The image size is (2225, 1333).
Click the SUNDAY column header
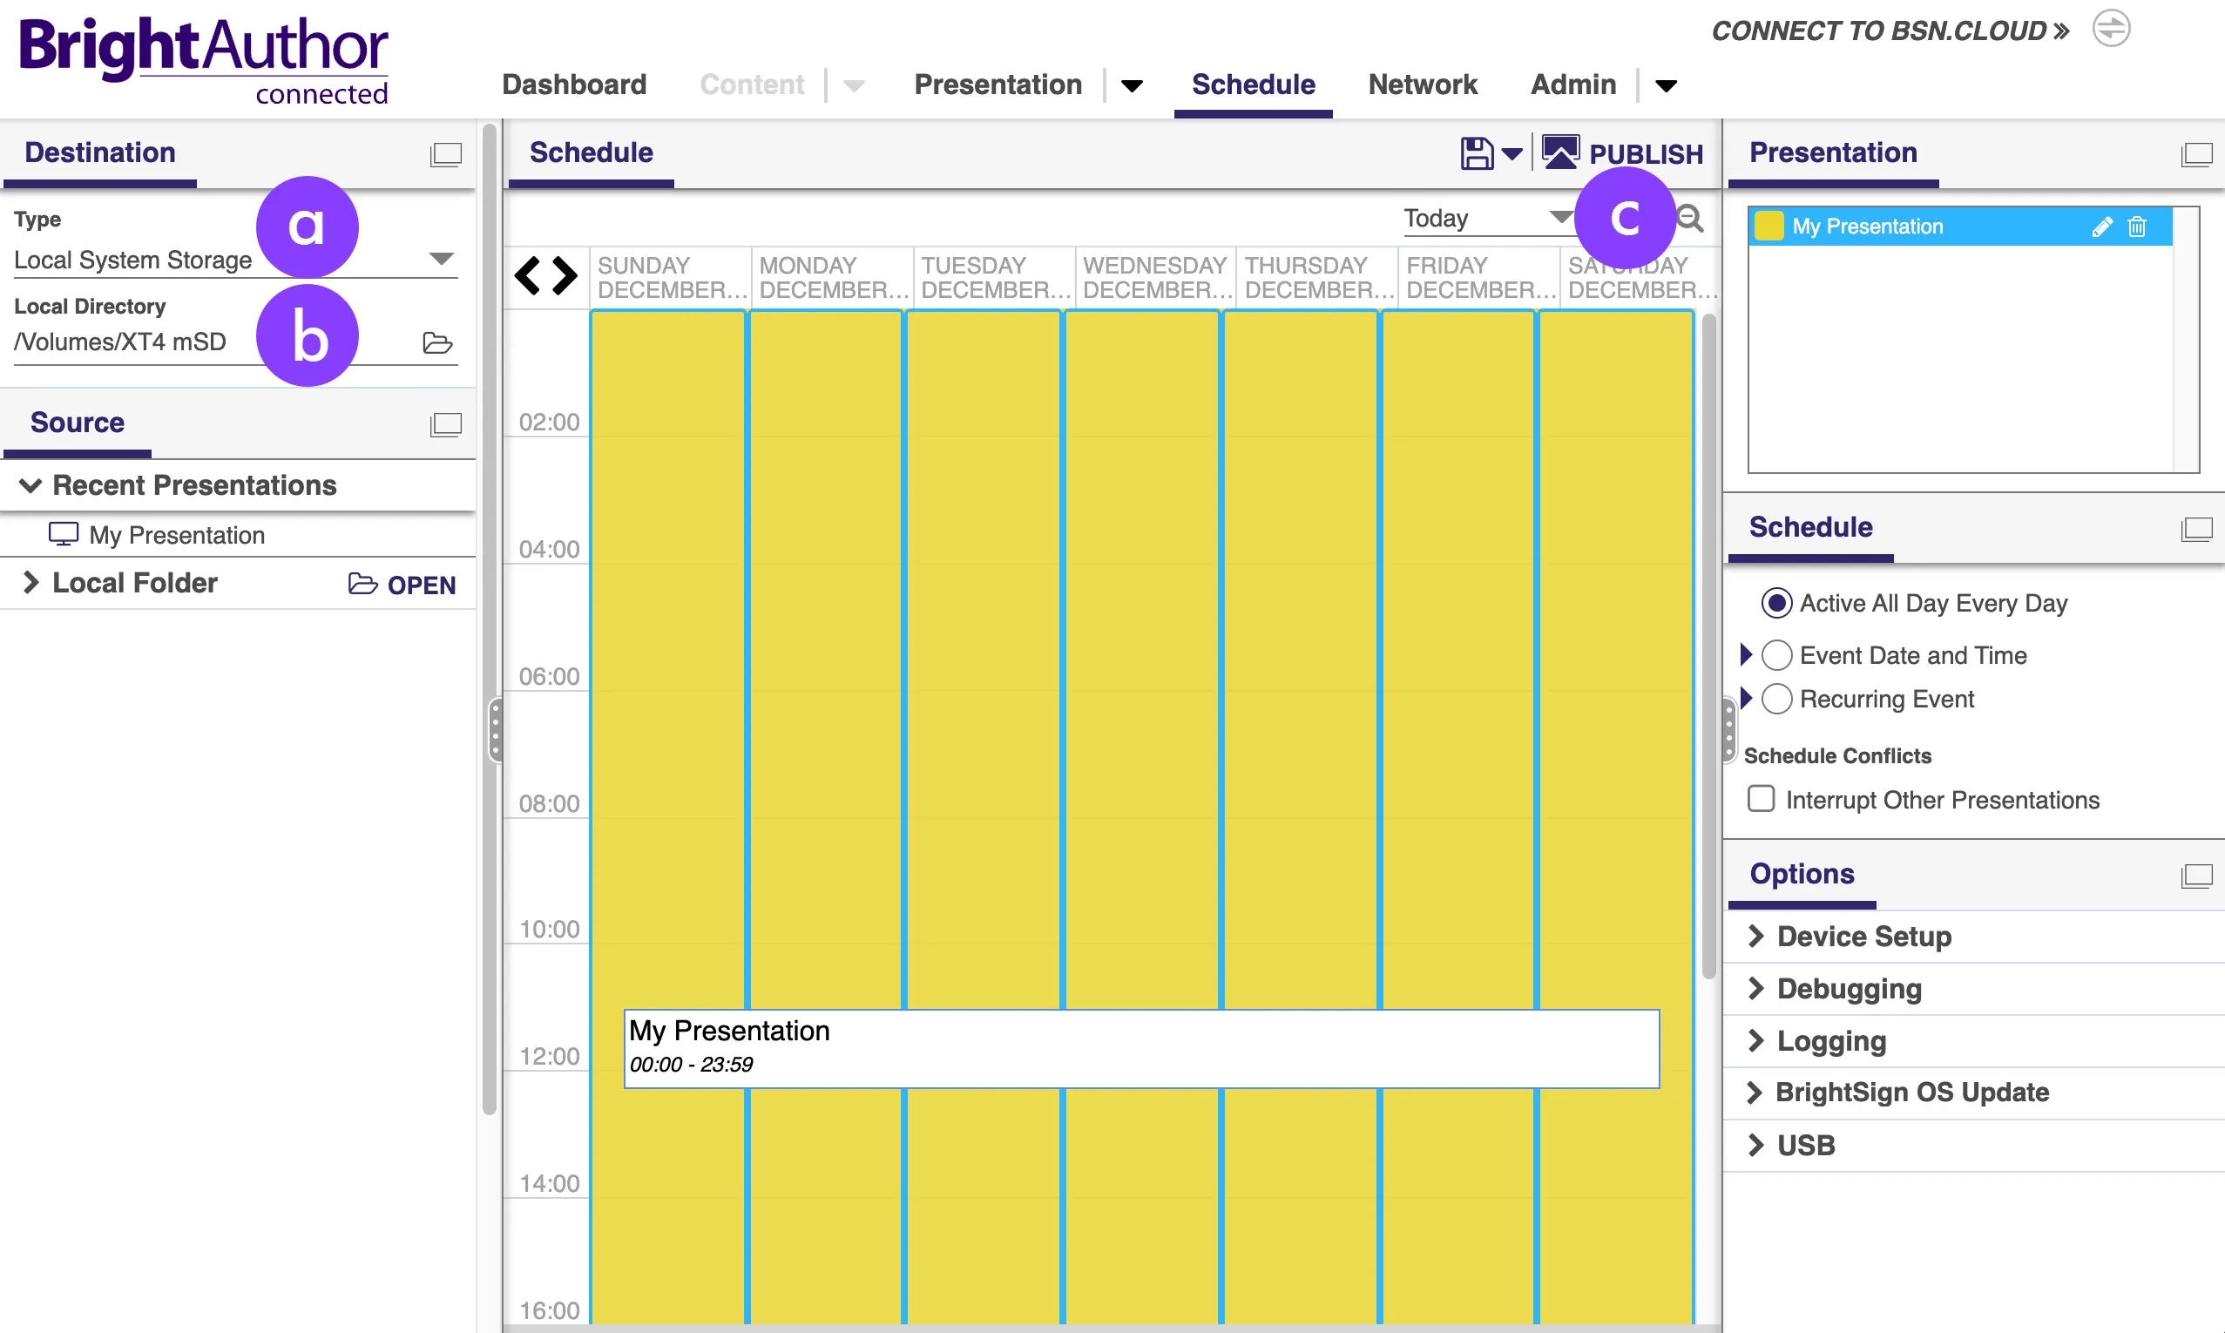(x=670, y=278)
